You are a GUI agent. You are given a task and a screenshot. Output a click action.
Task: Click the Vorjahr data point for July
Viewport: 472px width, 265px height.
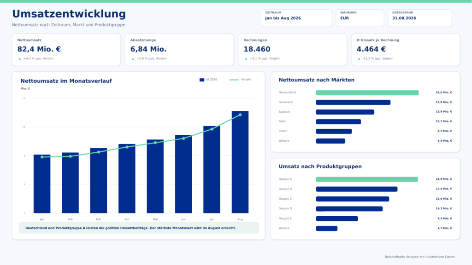coord(212,129)
